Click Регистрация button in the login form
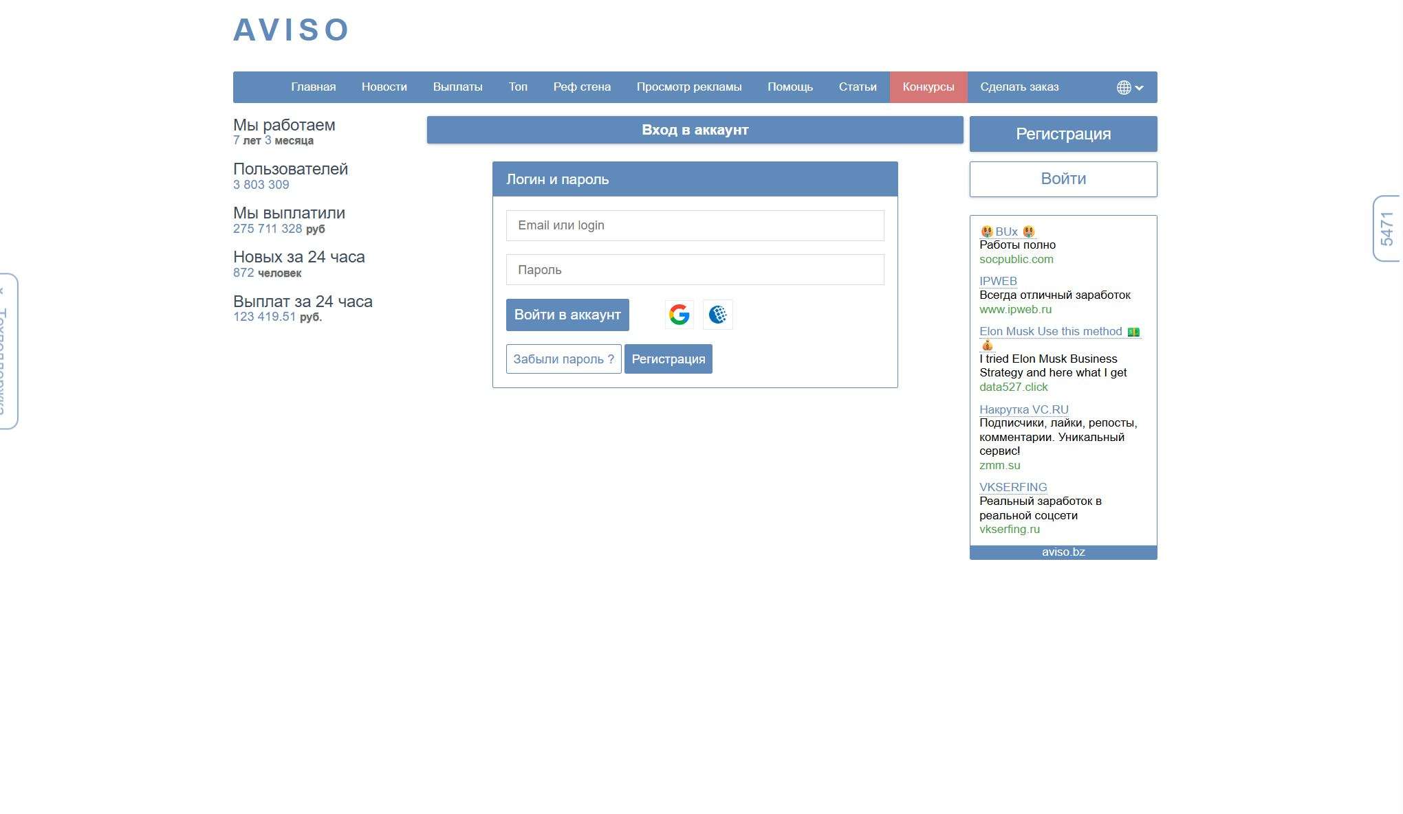 (668, 359)
